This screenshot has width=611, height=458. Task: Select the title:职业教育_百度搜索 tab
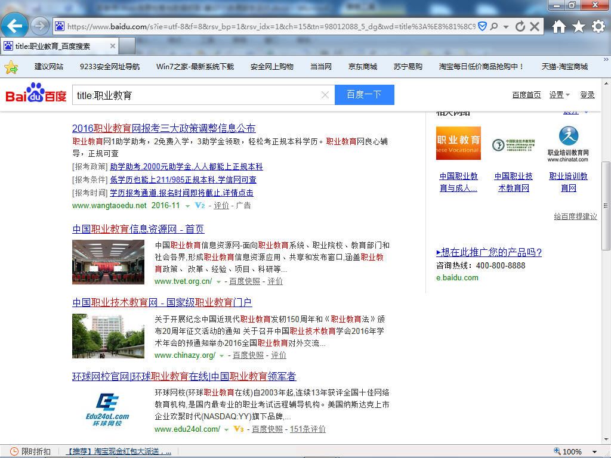(59, 46)
